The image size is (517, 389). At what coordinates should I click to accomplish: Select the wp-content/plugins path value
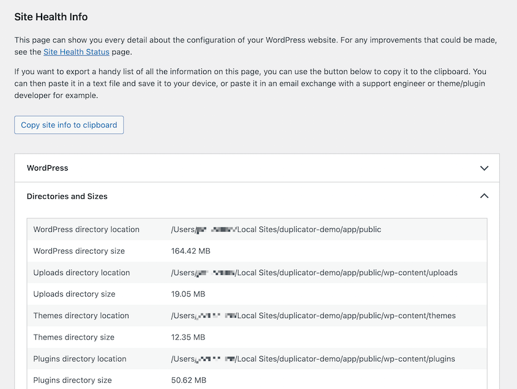click(313, 358)
